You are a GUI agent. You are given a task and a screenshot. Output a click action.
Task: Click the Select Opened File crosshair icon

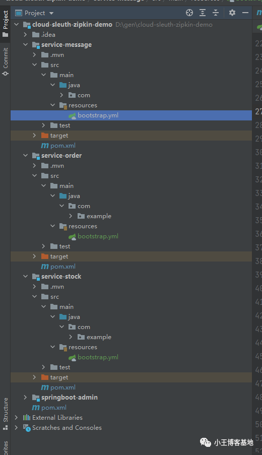click(x=189, y=13)
